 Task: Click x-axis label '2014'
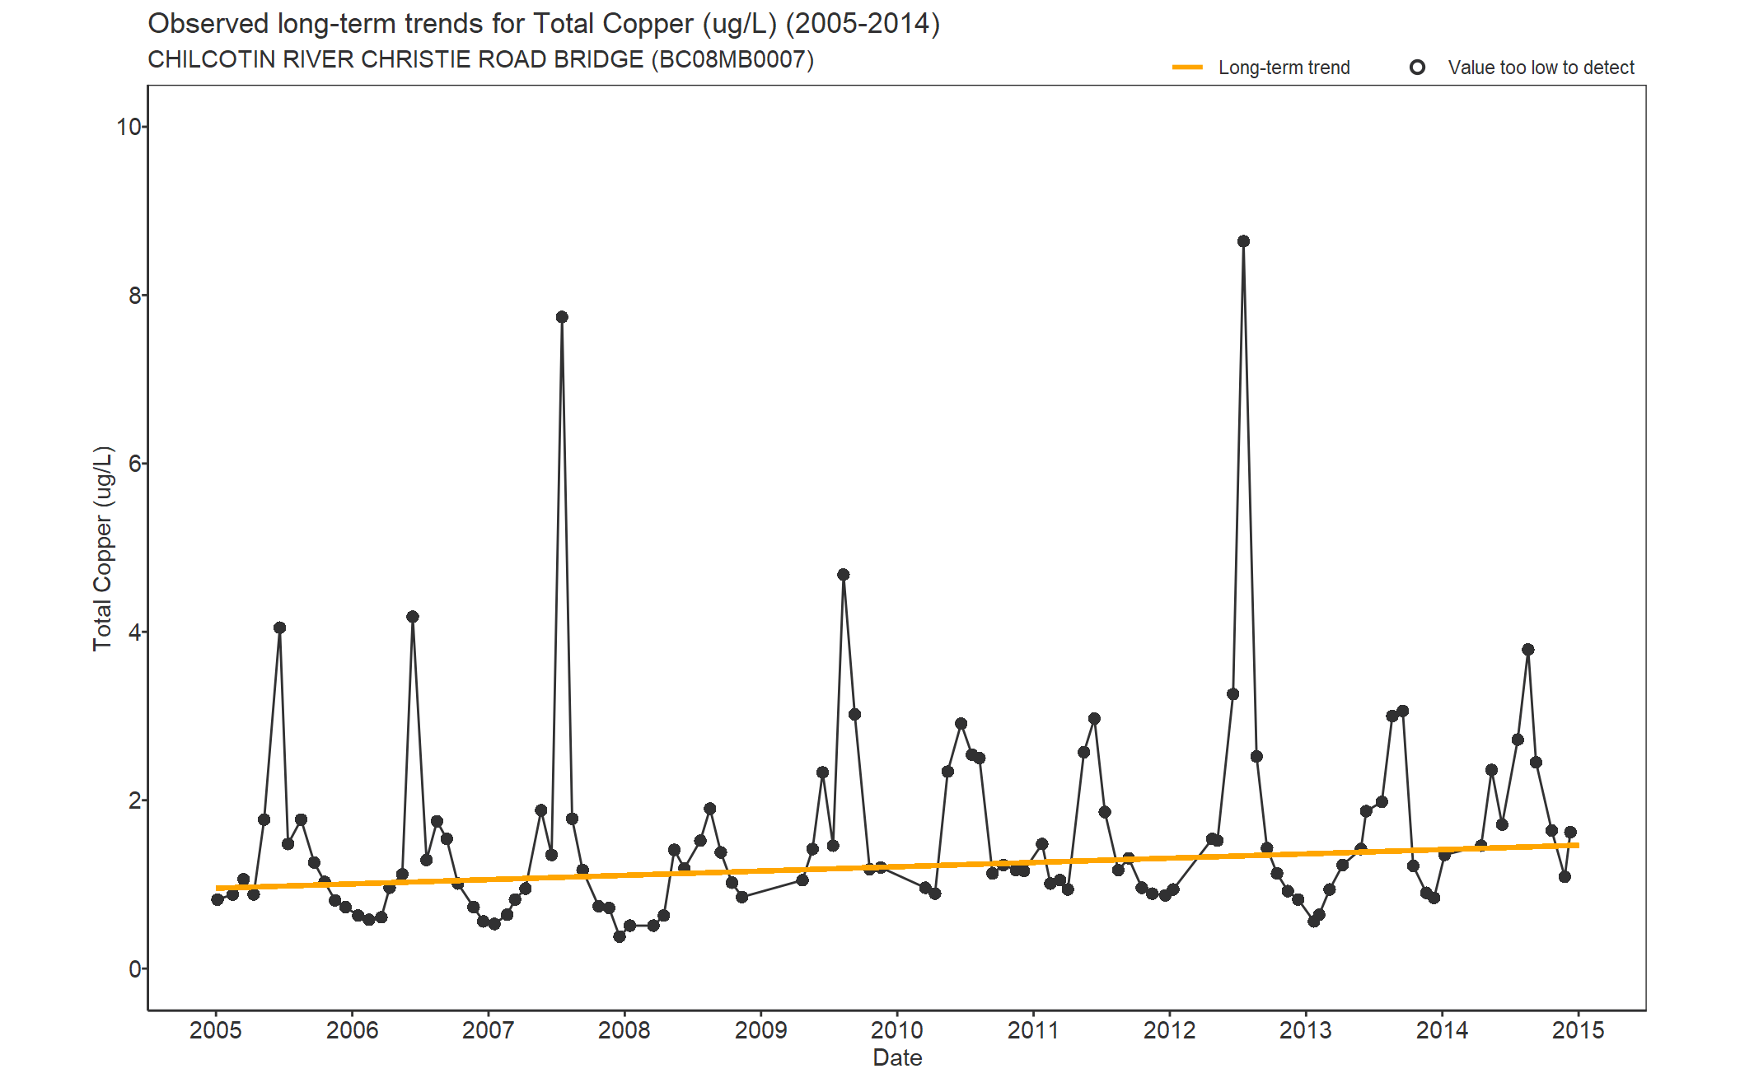1442,1030
